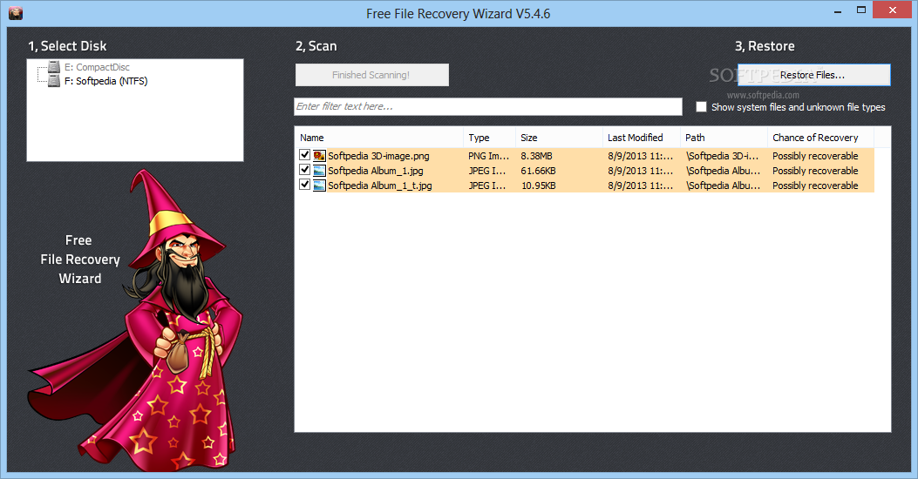The height and width of the screenshot is (479, 918).
Task: Focus the filter text input field
Action: click(x=488, y=106)
